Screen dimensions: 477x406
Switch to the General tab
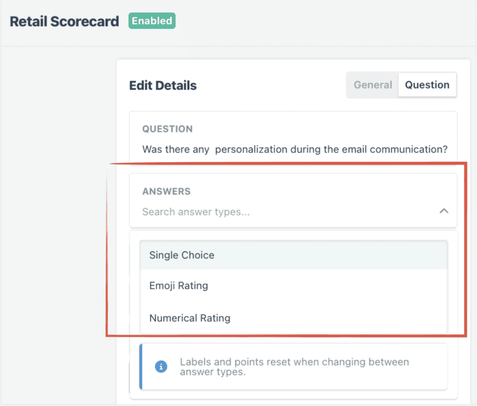tap(373, 85)
